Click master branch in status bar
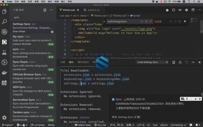The width and height of the screenshot is (203, 127). click(x=8, y=125)
